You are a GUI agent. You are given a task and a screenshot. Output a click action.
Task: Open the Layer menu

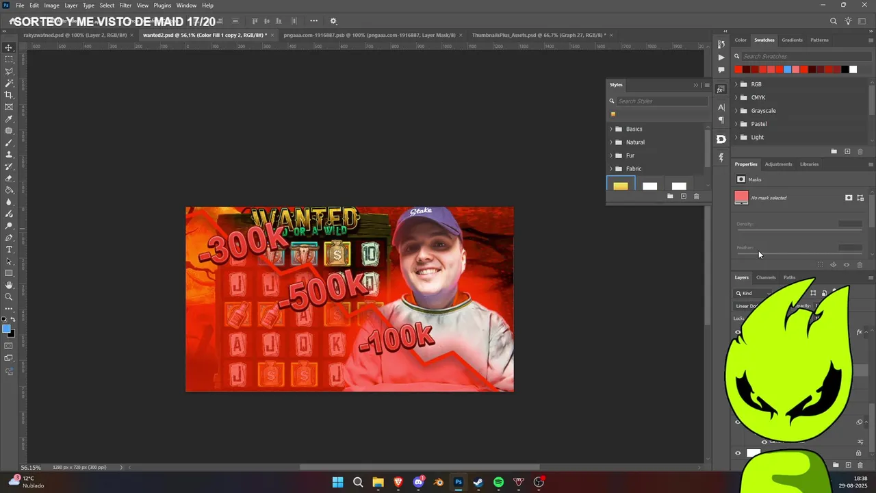71,5
